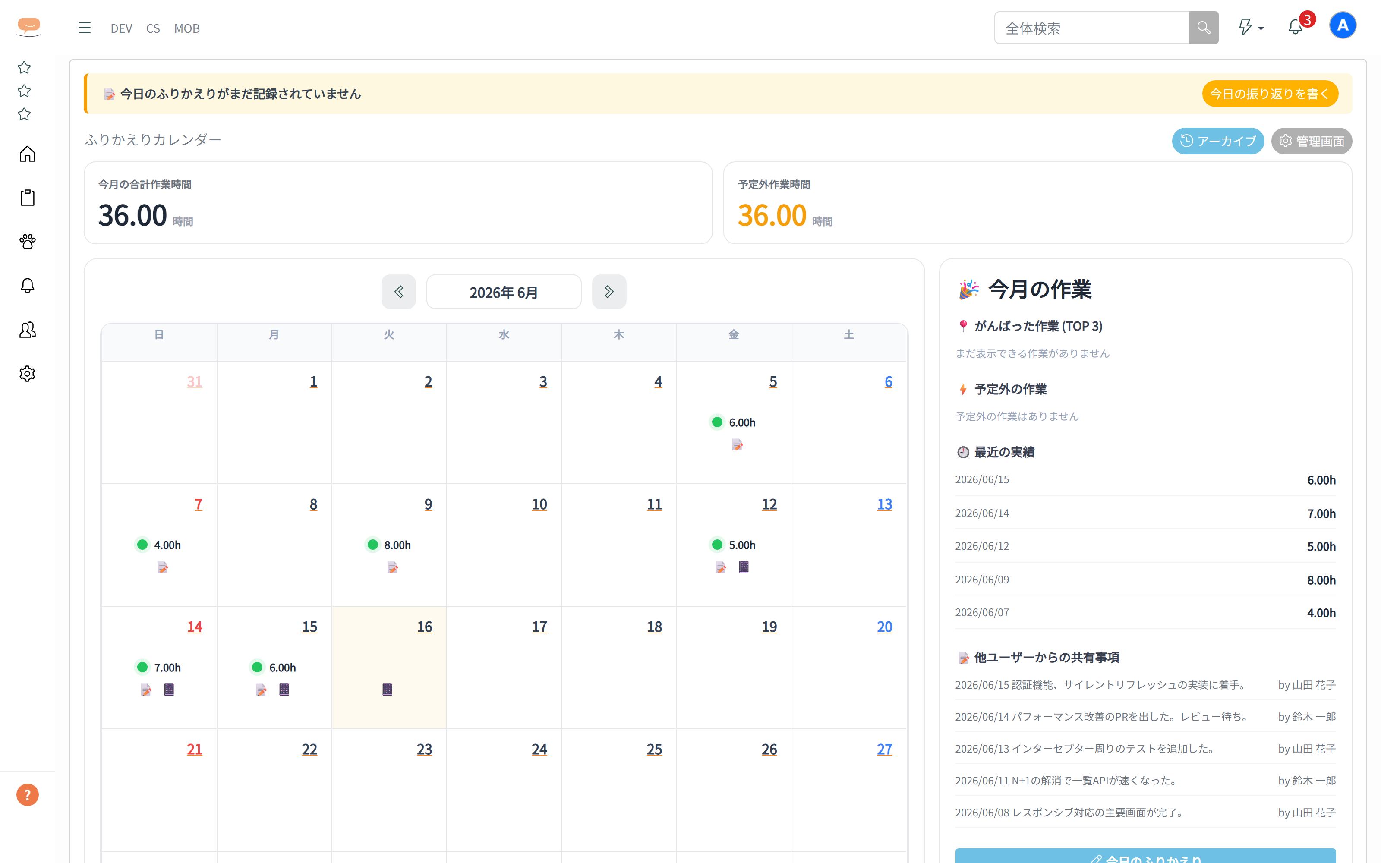Open the notification bell with badge 3
Viewport: 1381px width, 863px height.
[x=1296, y=27]
